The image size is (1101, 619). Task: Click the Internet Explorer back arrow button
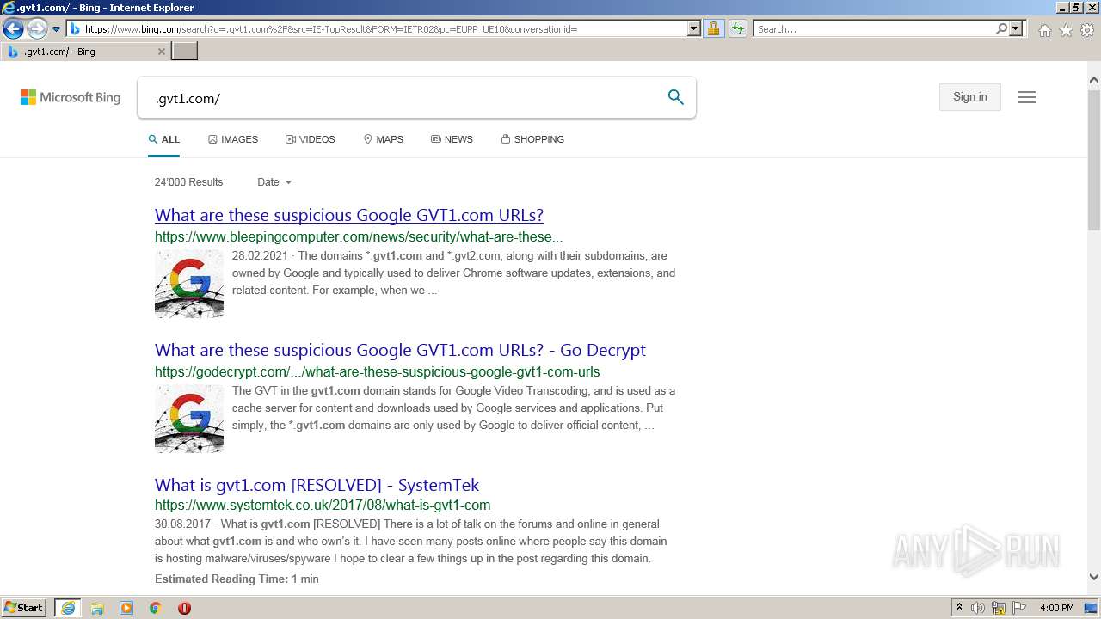click(13, 29)
